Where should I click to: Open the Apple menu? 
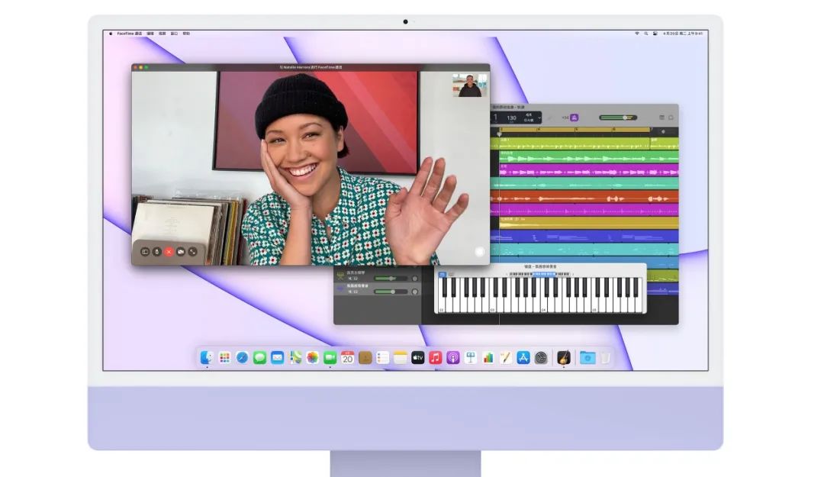click(x=111, y=34)
